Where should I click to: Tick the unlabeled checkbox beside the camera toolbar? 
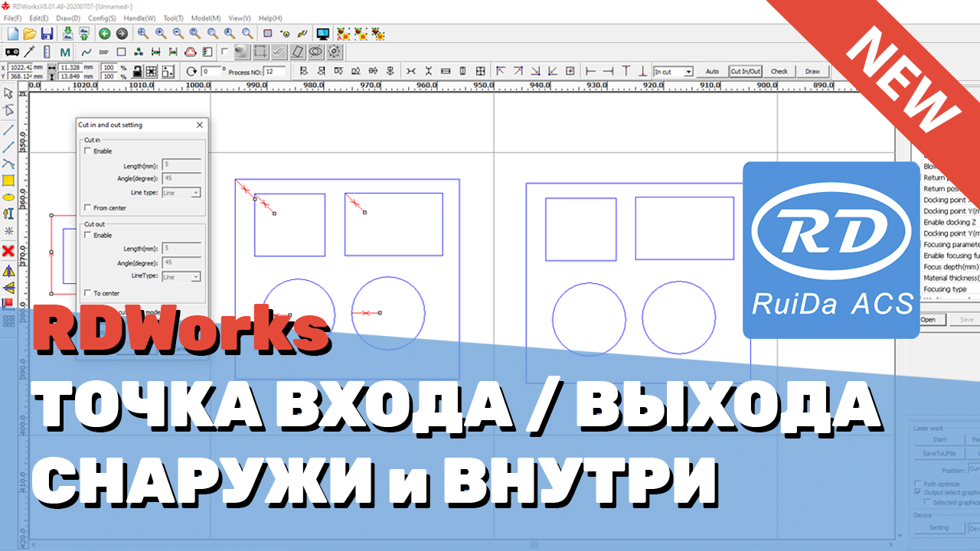pyautogui.click(x=224, y=52)
